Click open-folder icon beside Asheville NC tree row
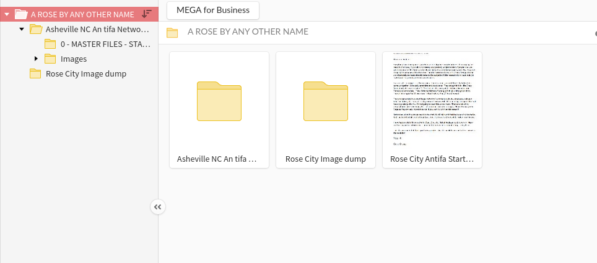Viewport: 597px width, 263px height. click(x=36, y=29)
